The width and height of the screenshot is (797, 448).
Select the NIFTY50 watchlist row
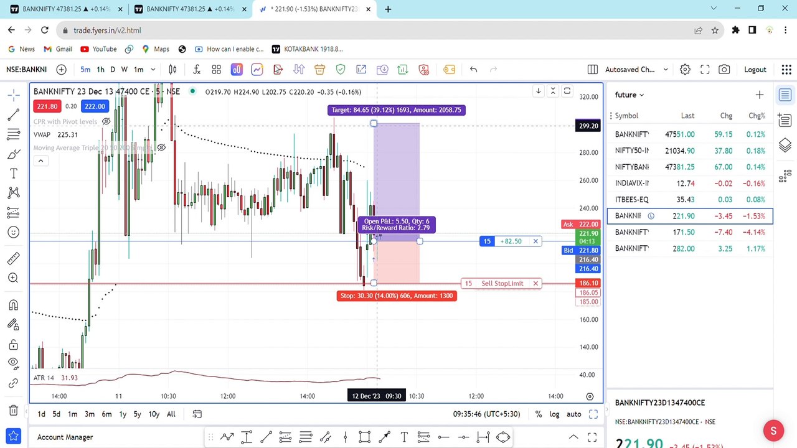[690, 151]
